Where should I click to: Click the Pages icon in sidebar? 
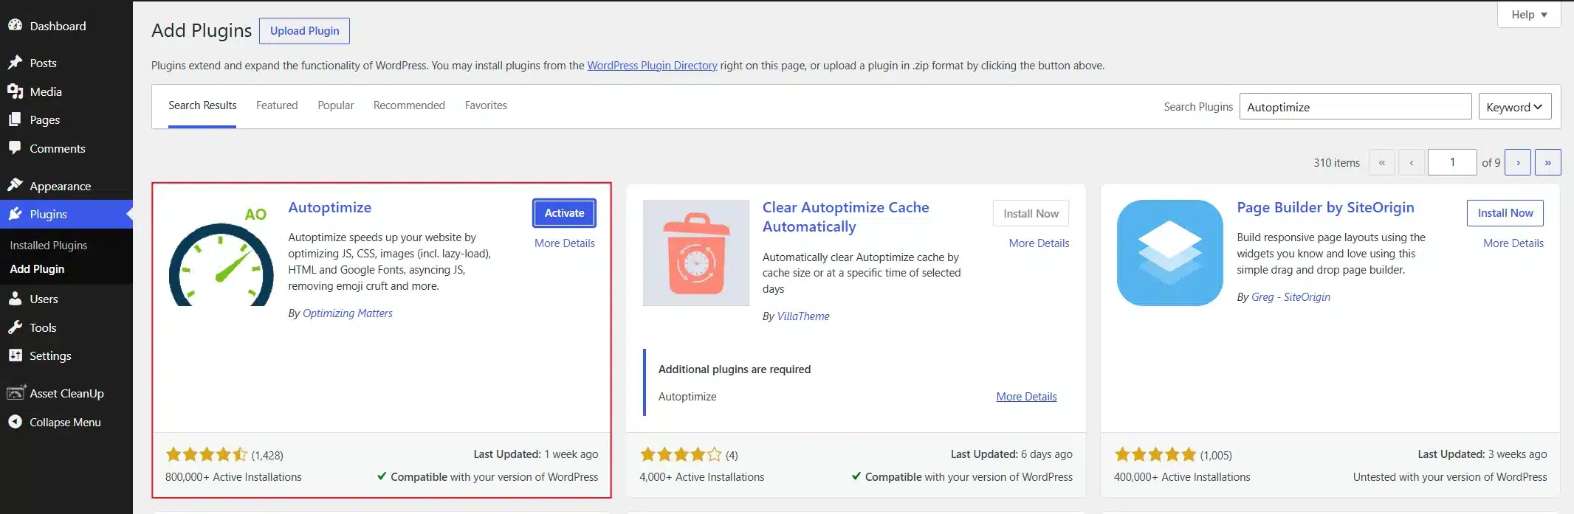15,119
